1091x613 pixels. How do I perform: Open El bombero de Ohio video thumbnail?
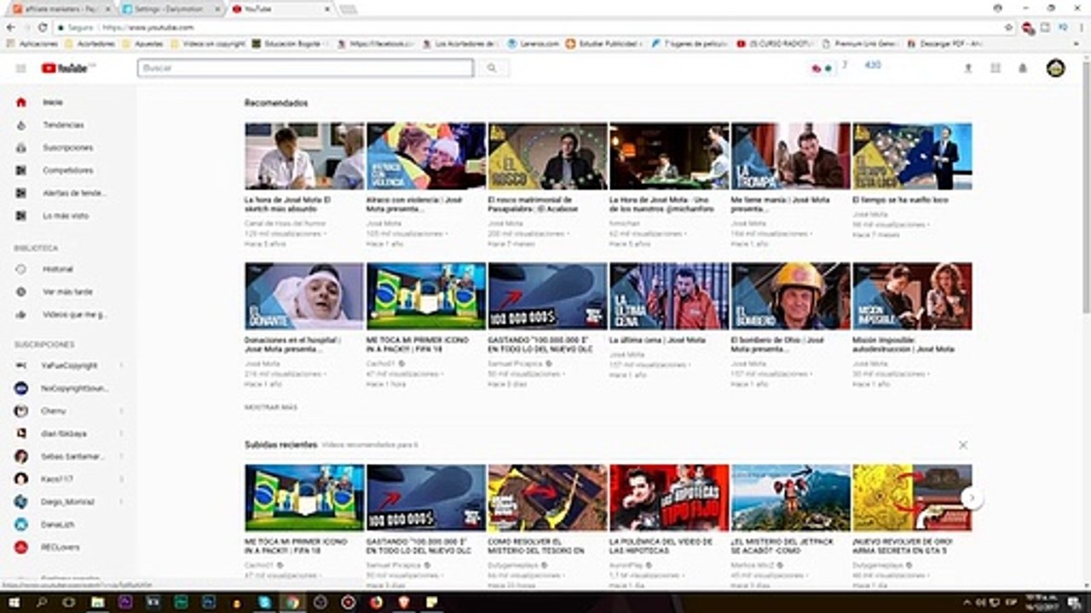791,295
